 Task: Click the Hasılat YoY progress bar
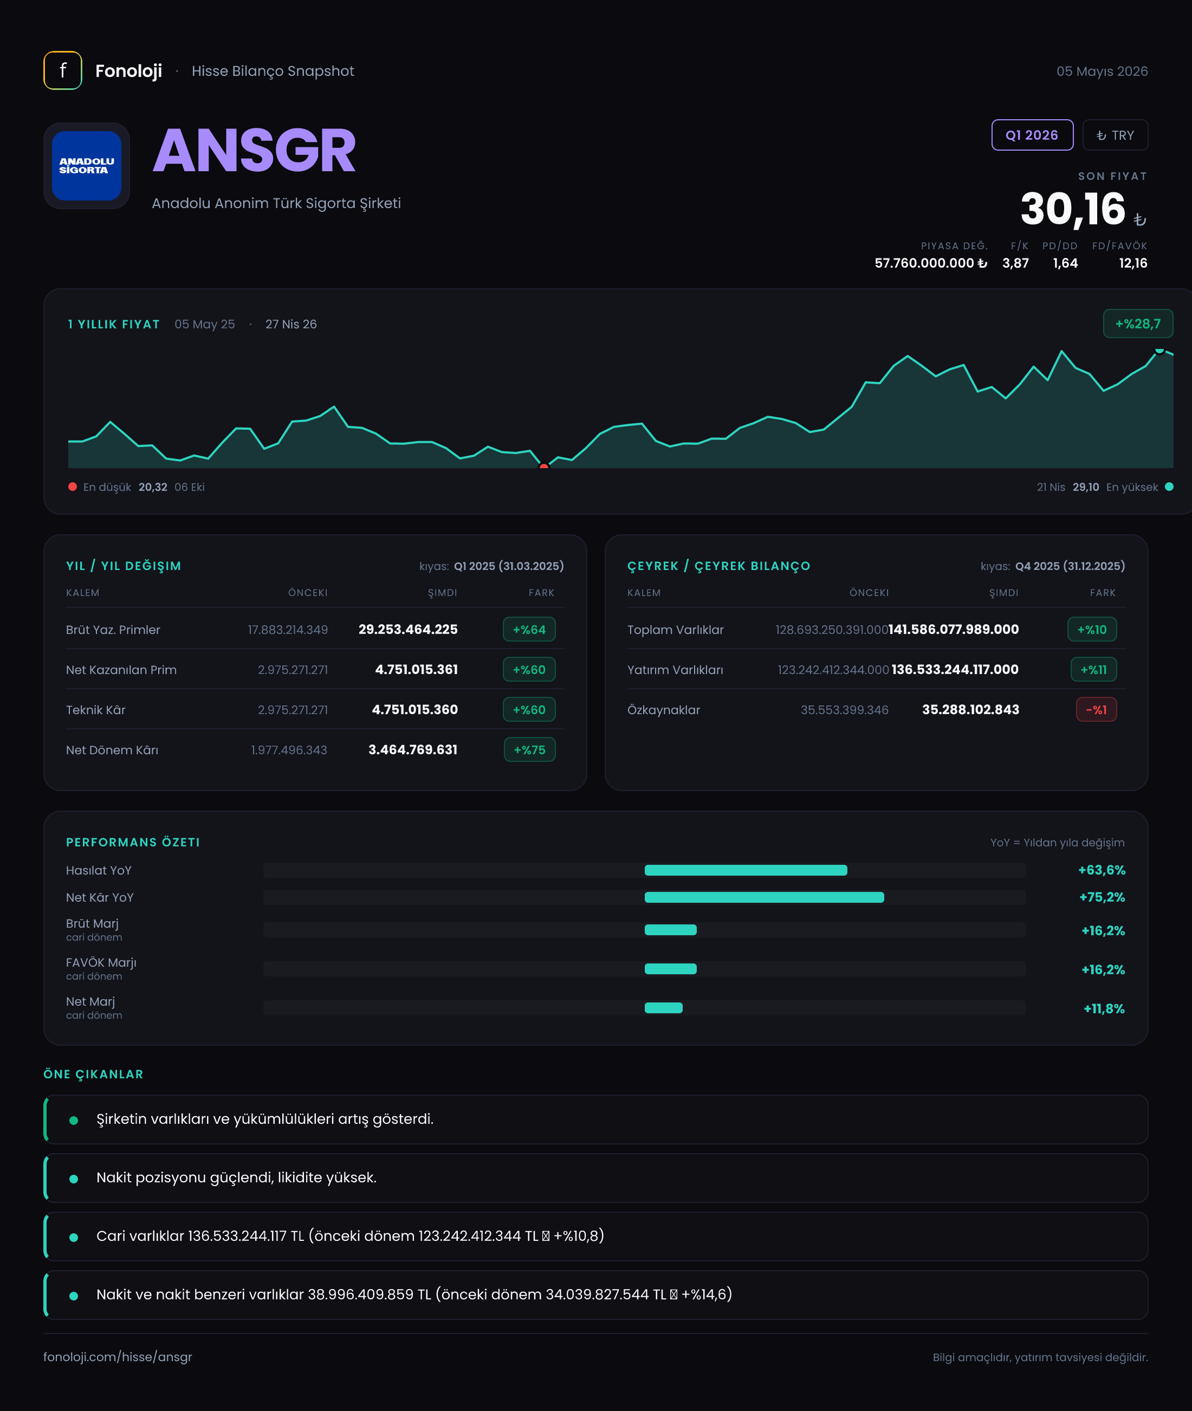click(x=645, y=870)
